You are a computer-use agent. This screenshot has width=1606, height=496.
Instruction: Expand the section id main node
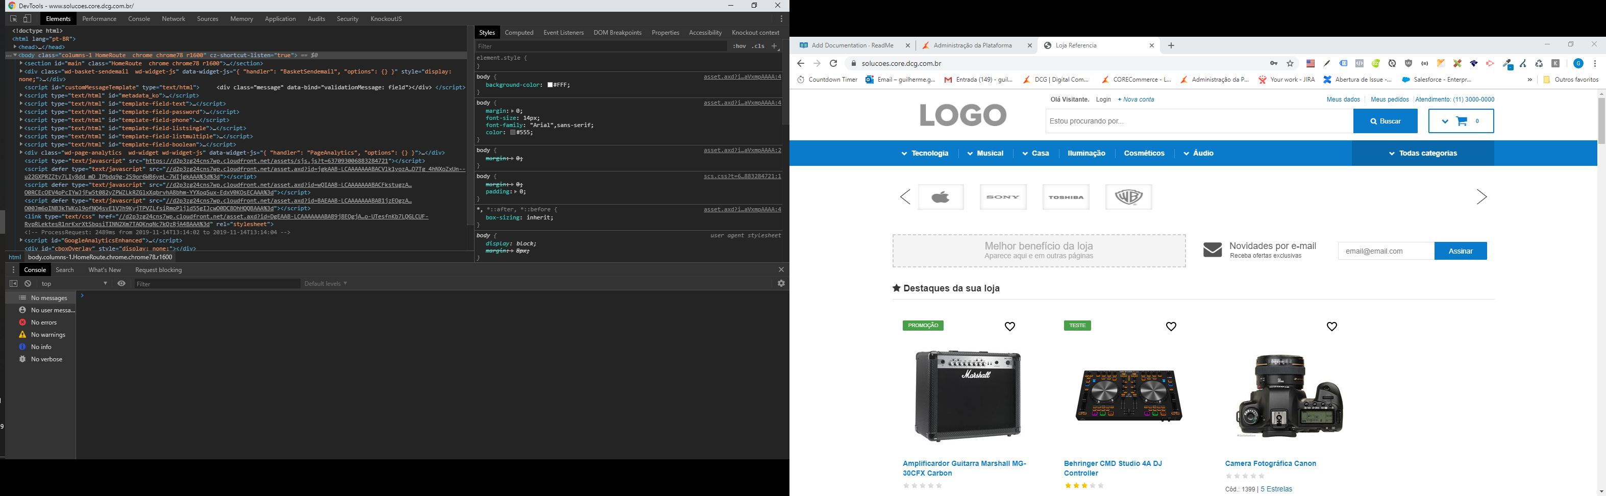click(21, 63)
